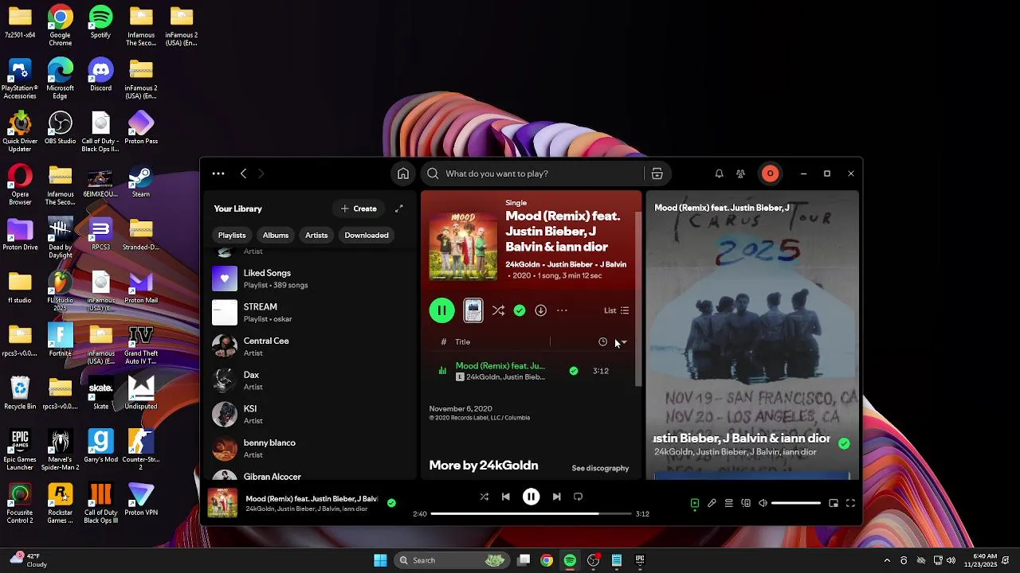Toggle shuffle for the Mood single
The width and height of the screenshot is (1020, 573).
pyautogui.click(x=498, y=310)
